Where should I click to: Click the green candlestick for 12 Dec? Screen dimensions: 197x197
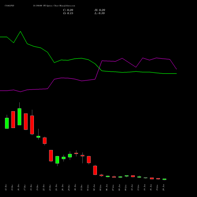click(7, 123)
